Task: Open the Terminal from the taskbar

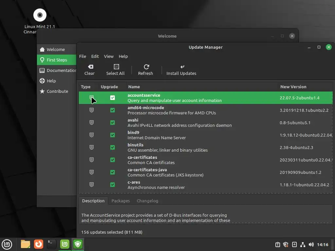Action: click(52, 244)
